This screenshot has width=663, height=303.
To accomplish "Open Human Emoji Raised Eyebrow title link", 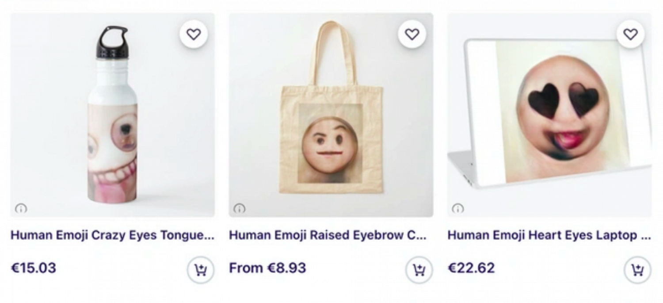I will click(x=328, y=235).
